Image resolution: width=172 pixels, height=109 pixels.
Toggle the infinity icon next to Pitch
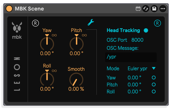84,35
